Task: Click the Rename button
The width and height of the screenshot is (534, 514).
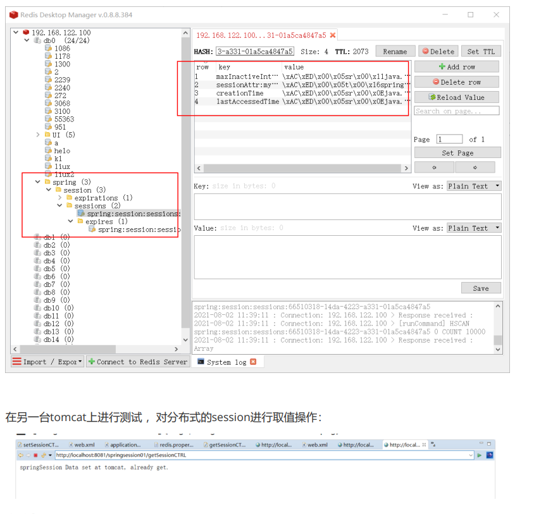Action: [x=395, y=51]
